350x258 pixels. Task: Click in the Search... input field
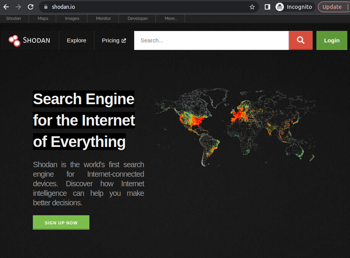(x=211, y=40)
